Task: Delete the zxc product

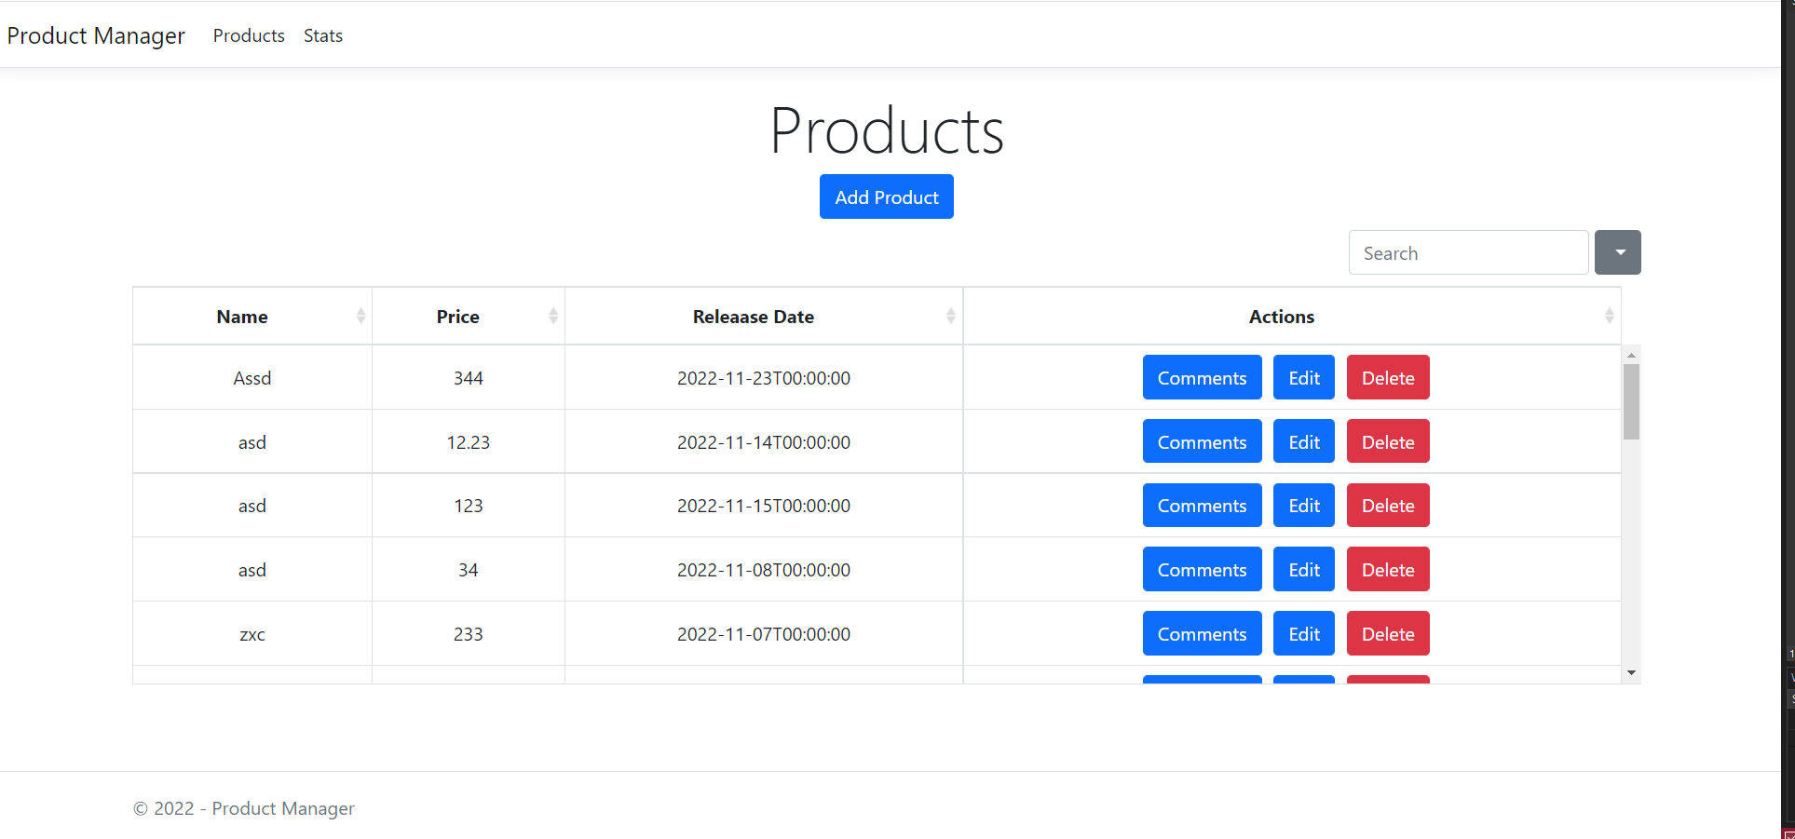Action: 1387,633
